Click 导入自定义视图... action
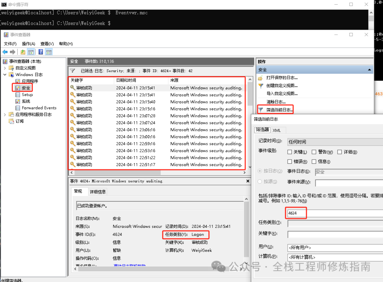The height and width of the screenshot is (282, 383). [x=282, y=94]
